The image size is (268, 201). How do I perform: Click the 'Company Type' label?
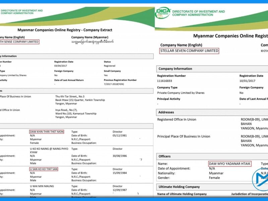point(167,87)
